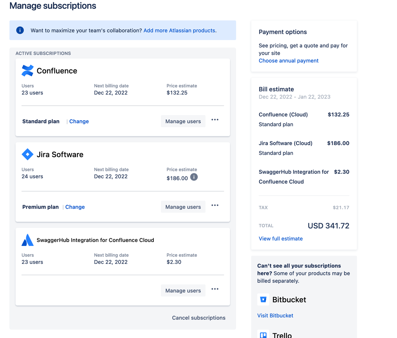Image resolution: width=397 pixels, height=338 pixels.
Task: Manage users for Confluence
Action: pos(183,121)
